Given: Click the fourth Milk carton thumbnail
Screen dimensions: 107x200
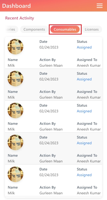Looking at the screenshot, I should pos(15,142).
